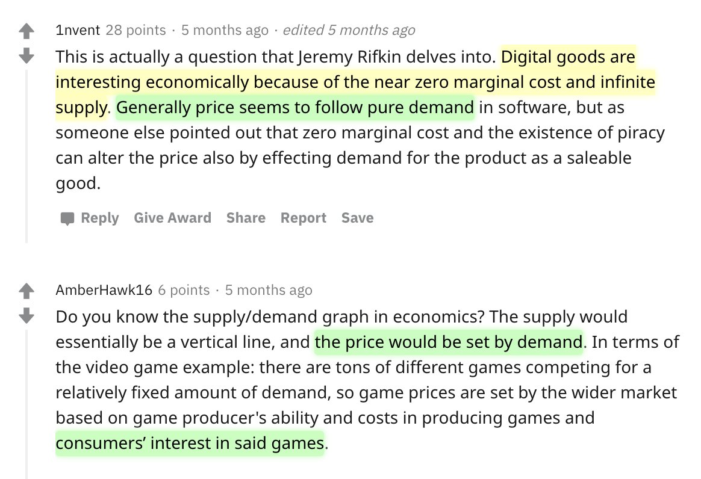The width and height of the screenshot is (701, 479).
Task: Open 1nvent's user profile
Action: (78, 30)
